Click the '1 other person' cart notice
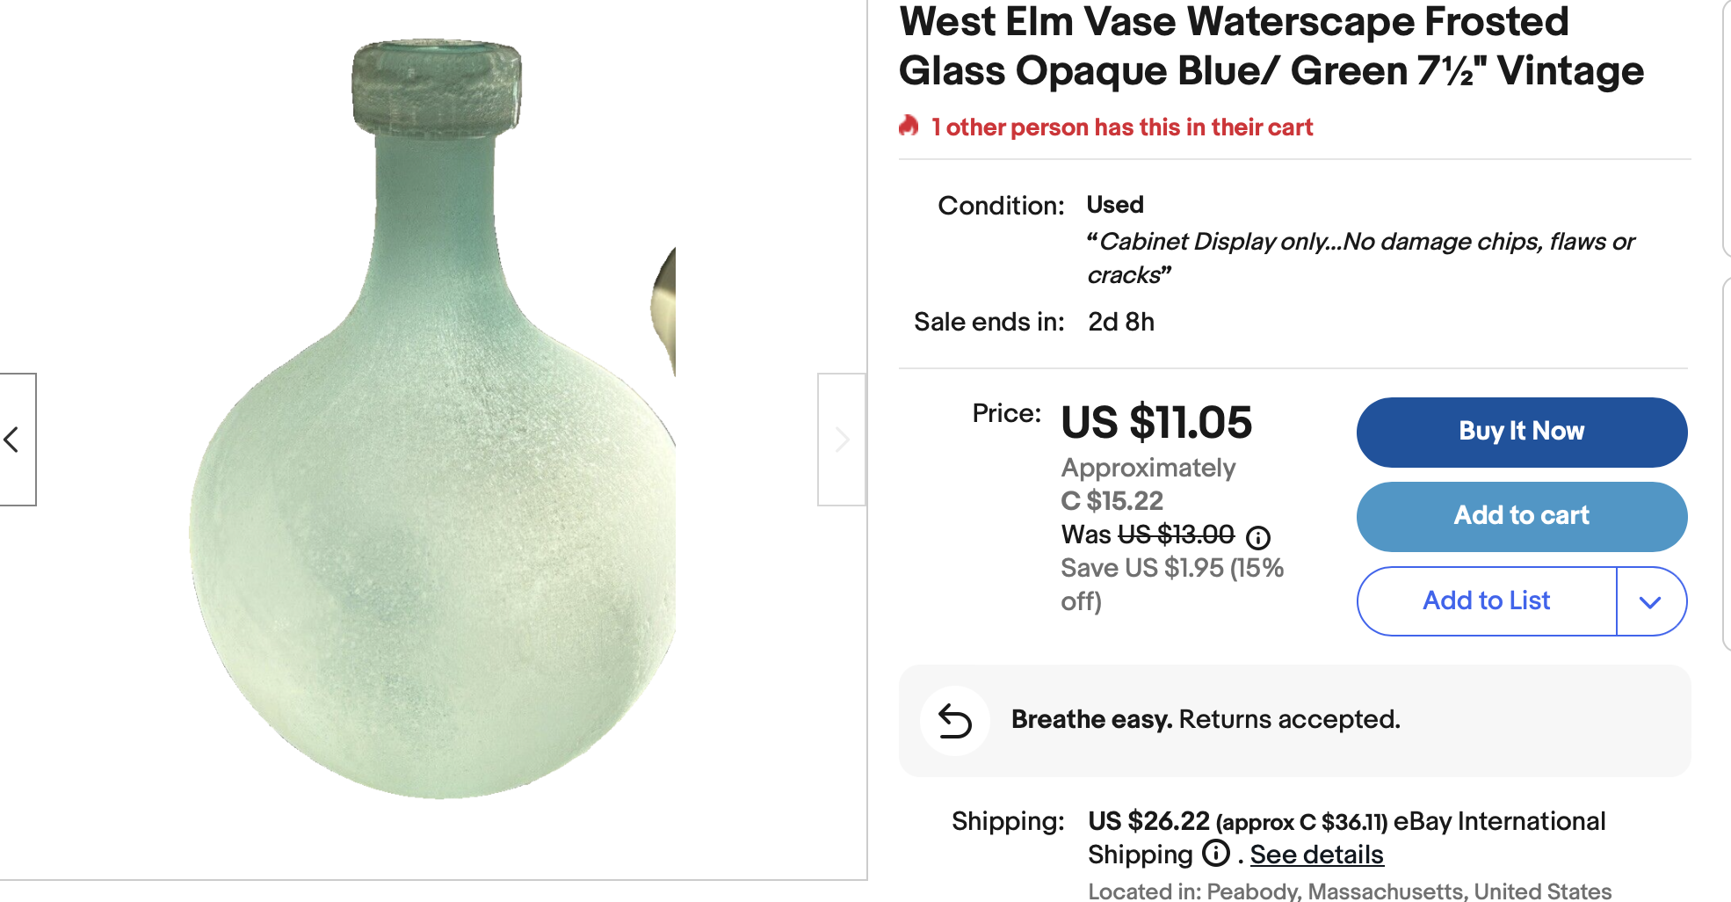Screen dimensions: 1731x902 tap(1121, 127)
